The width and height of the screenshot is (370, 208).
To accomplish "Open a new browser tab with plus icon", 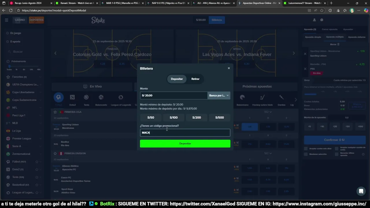I will tap(331, 3).
